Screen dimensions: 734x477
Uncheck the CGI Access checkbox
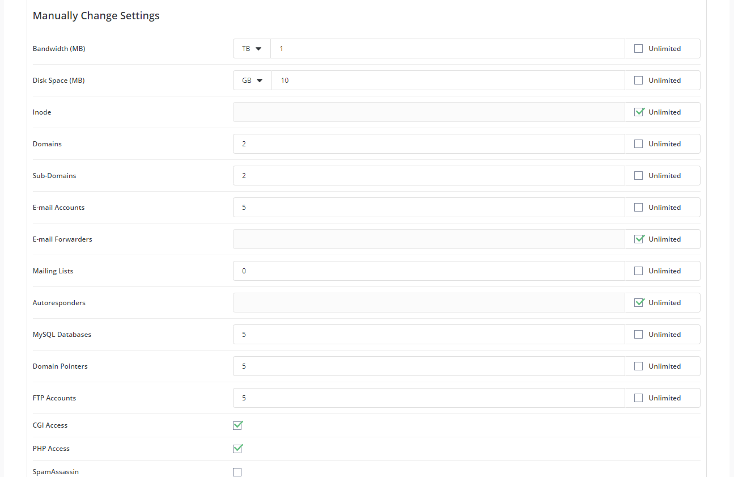[x=237, y=425]
